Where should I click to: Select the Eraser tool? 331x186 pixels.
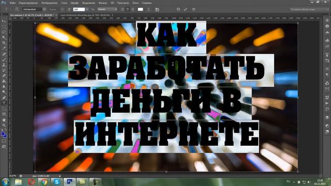[4, 76]
